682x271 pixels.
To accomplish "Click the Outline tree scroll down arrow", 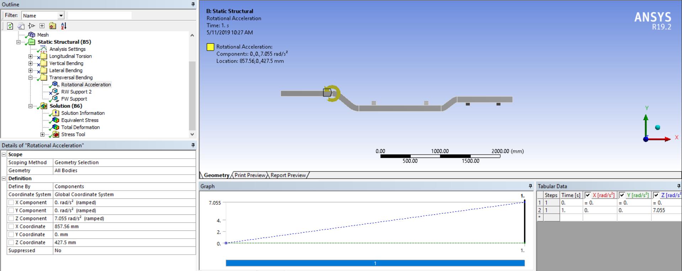I will pos(192,134).
